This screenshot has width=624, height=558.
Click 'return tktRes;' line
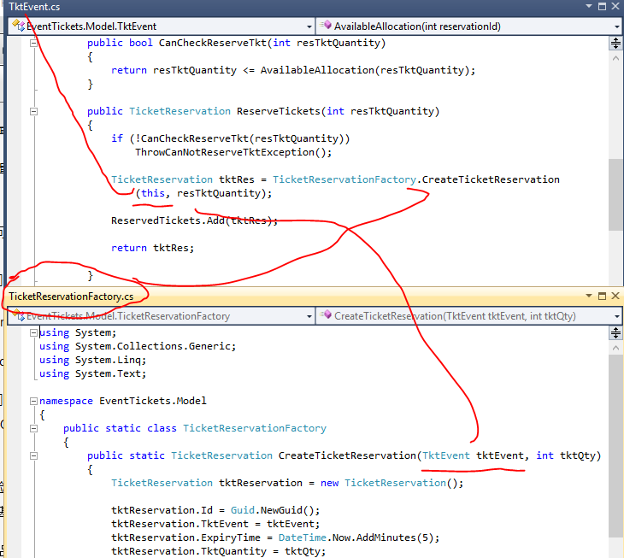[152, 248]
